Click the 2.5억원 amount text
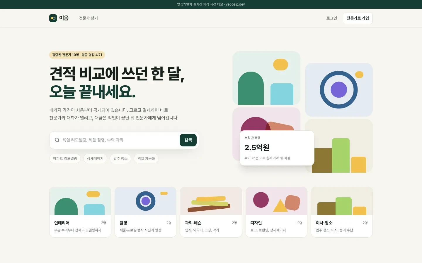 tap(257, 148)
